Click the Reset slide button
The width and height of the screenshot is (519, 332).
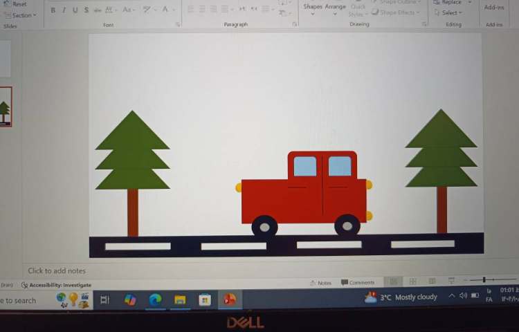(x=19, y=4)
